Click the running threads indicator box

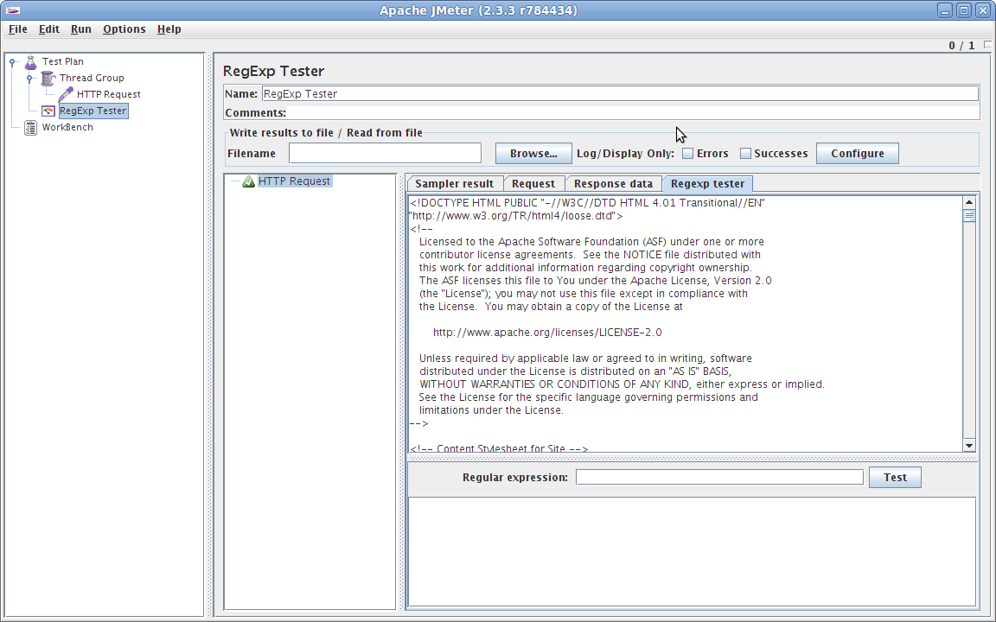click(987, 45)
